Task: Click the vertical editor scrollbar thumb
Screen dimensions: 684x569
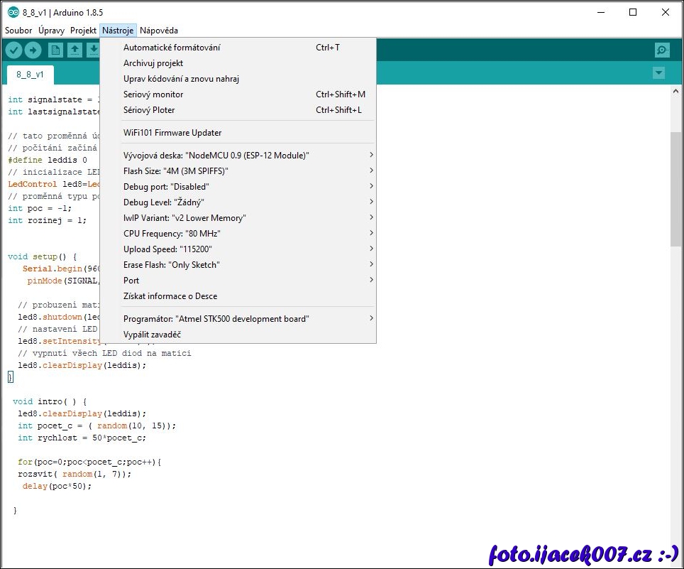Action: point(675,188)
